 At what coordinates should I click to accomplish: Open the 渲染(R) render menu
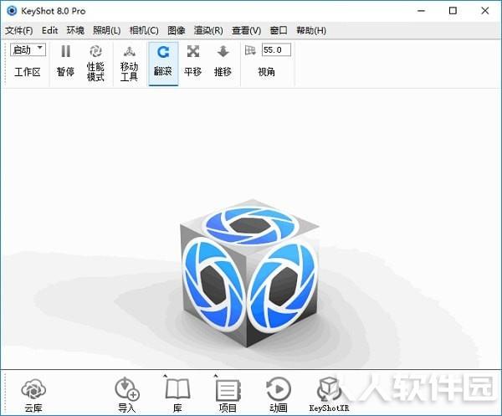point(208,30)
